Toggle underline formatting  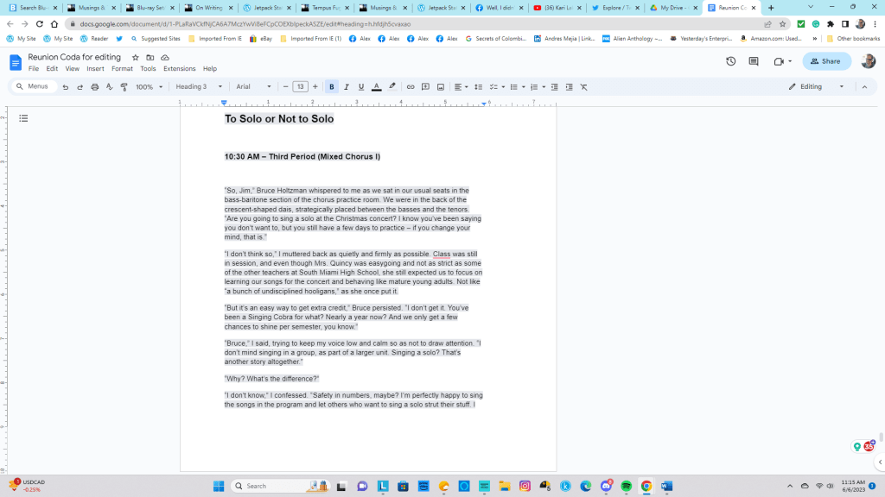(x=360, y=87)
